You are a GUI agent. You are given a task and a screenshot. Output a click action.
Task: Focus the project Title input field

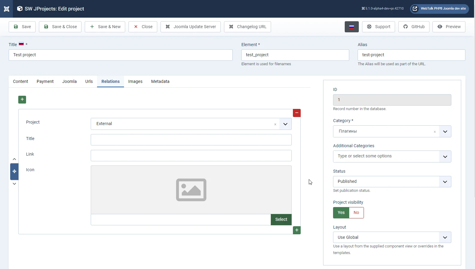(x=121, y=55)
